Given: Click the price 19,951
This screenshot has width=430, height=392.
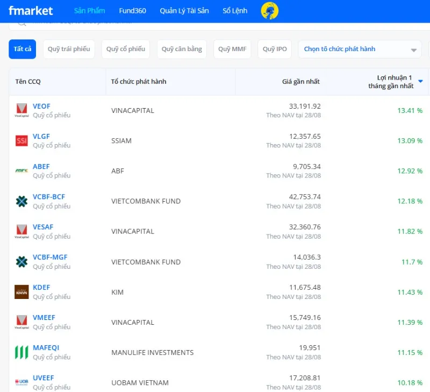Looking at the screenshot, I should [x=310, y=347].
